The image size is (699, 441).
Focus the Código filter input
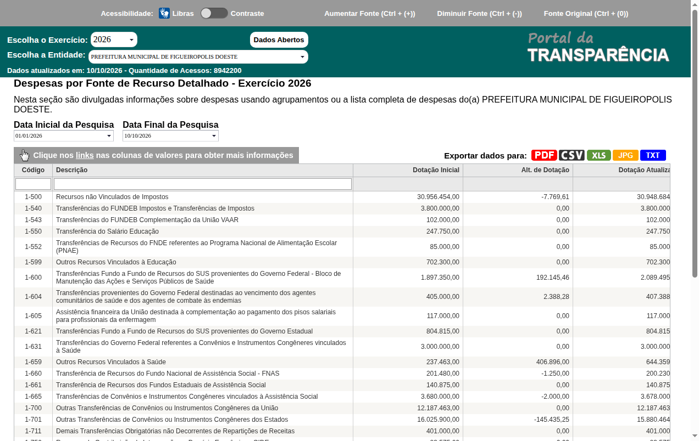[x=33, y=184]
